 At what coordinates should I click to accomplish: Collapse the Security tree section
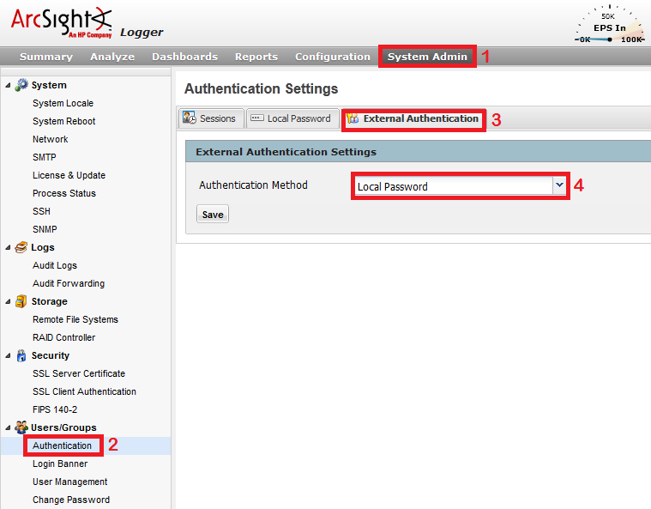click(x=8, y=355)
